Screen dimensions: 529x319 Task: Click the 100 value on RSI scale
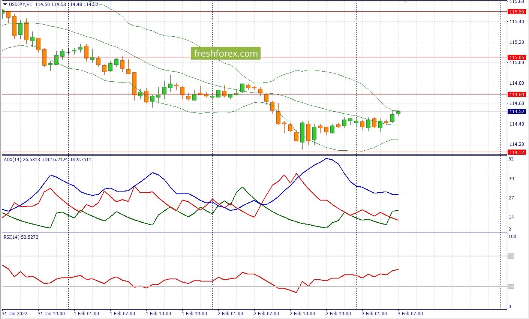coord(512,237)
